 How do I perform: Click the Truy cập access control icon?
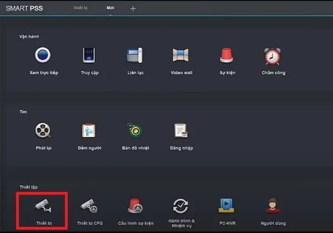click(89, 56)
